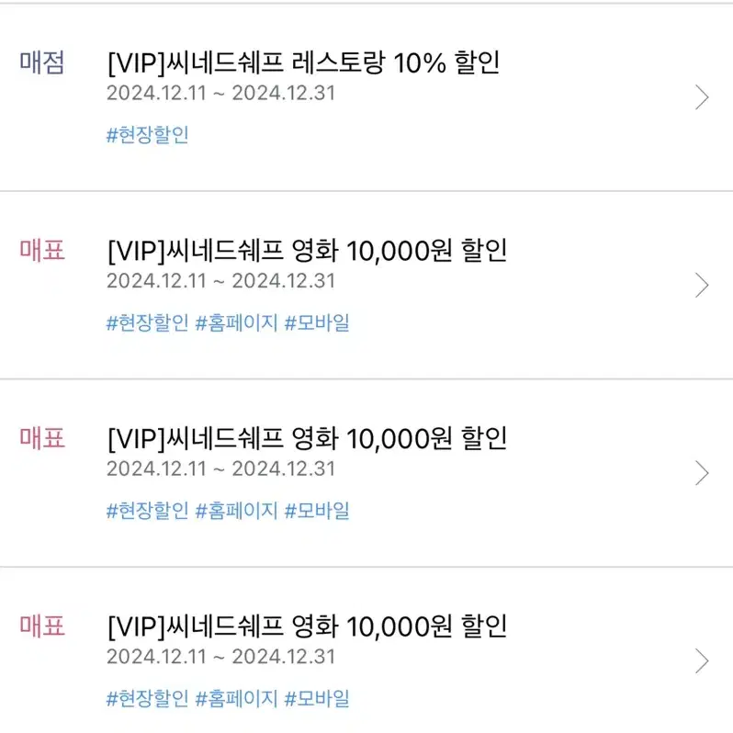Tap the first 매표 category label
Screen dimensions: 733x733
click(x=41, y=250)
